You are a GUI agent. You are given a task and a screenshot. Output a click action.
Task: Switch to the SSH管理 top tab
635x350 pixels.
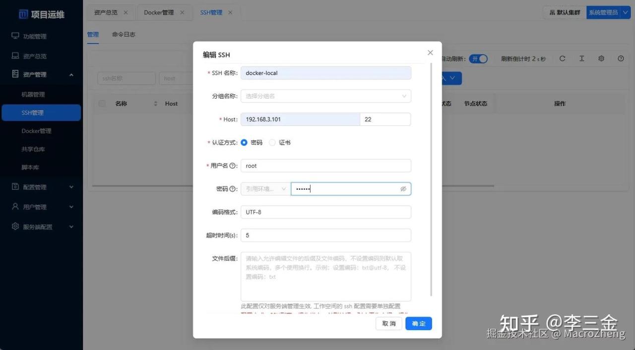tap(211, 12)
